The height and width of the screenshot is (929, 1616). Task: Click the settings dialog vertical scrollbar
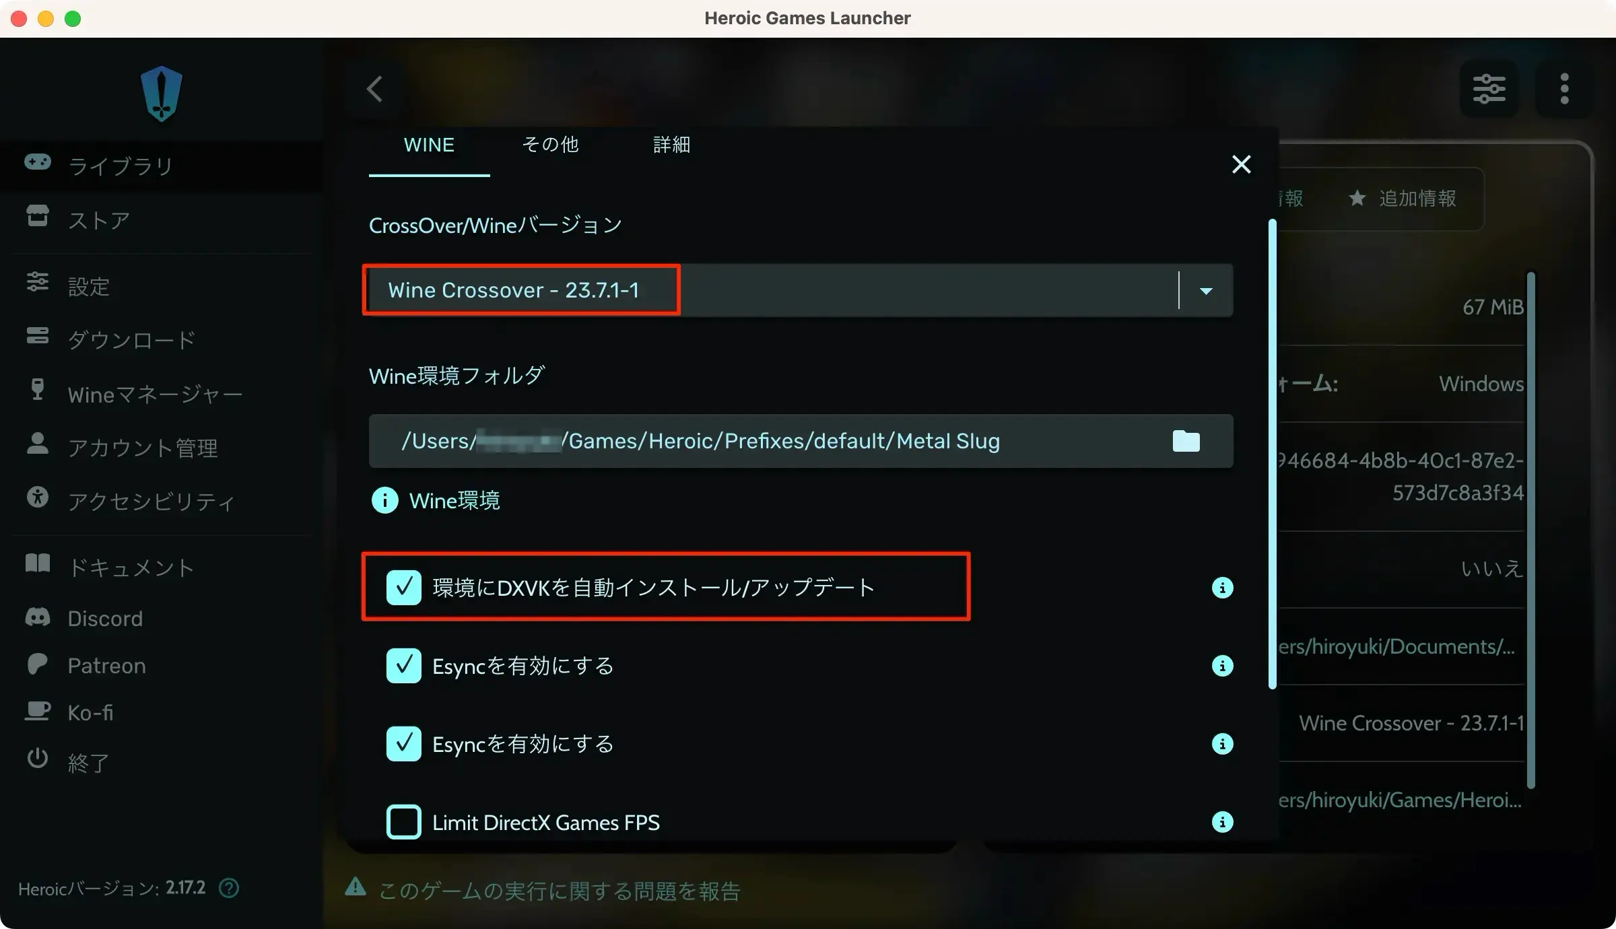(x=1272, y=454)
